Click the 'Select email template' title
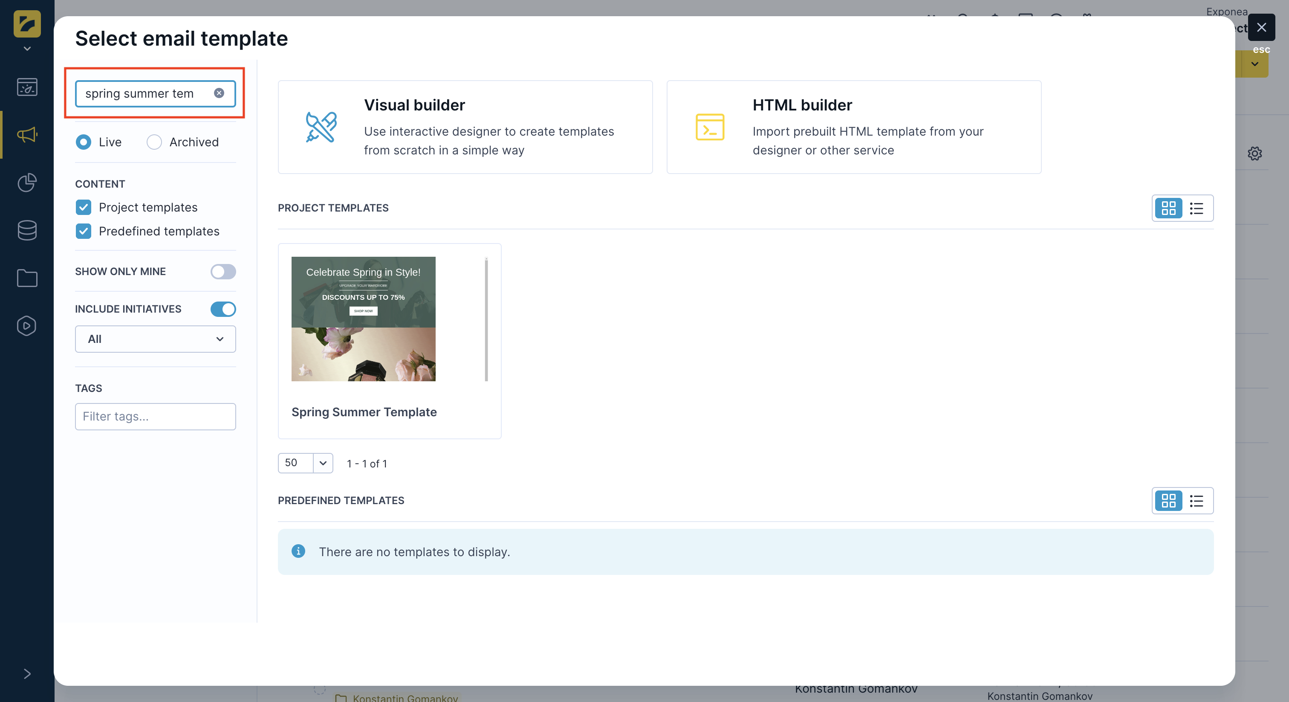This screenshot has width=1289, height=702. point(182,38)
